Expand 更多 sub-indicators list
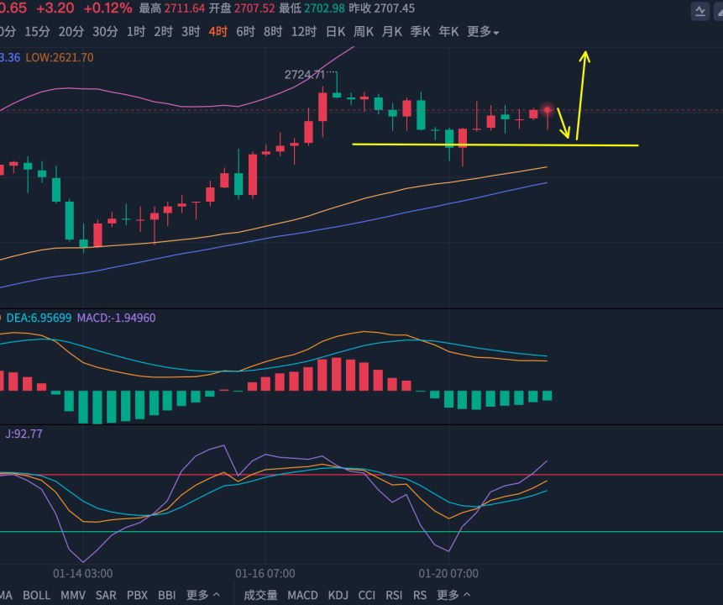Viewport: 723px width, 605px height. click(453, 595)
